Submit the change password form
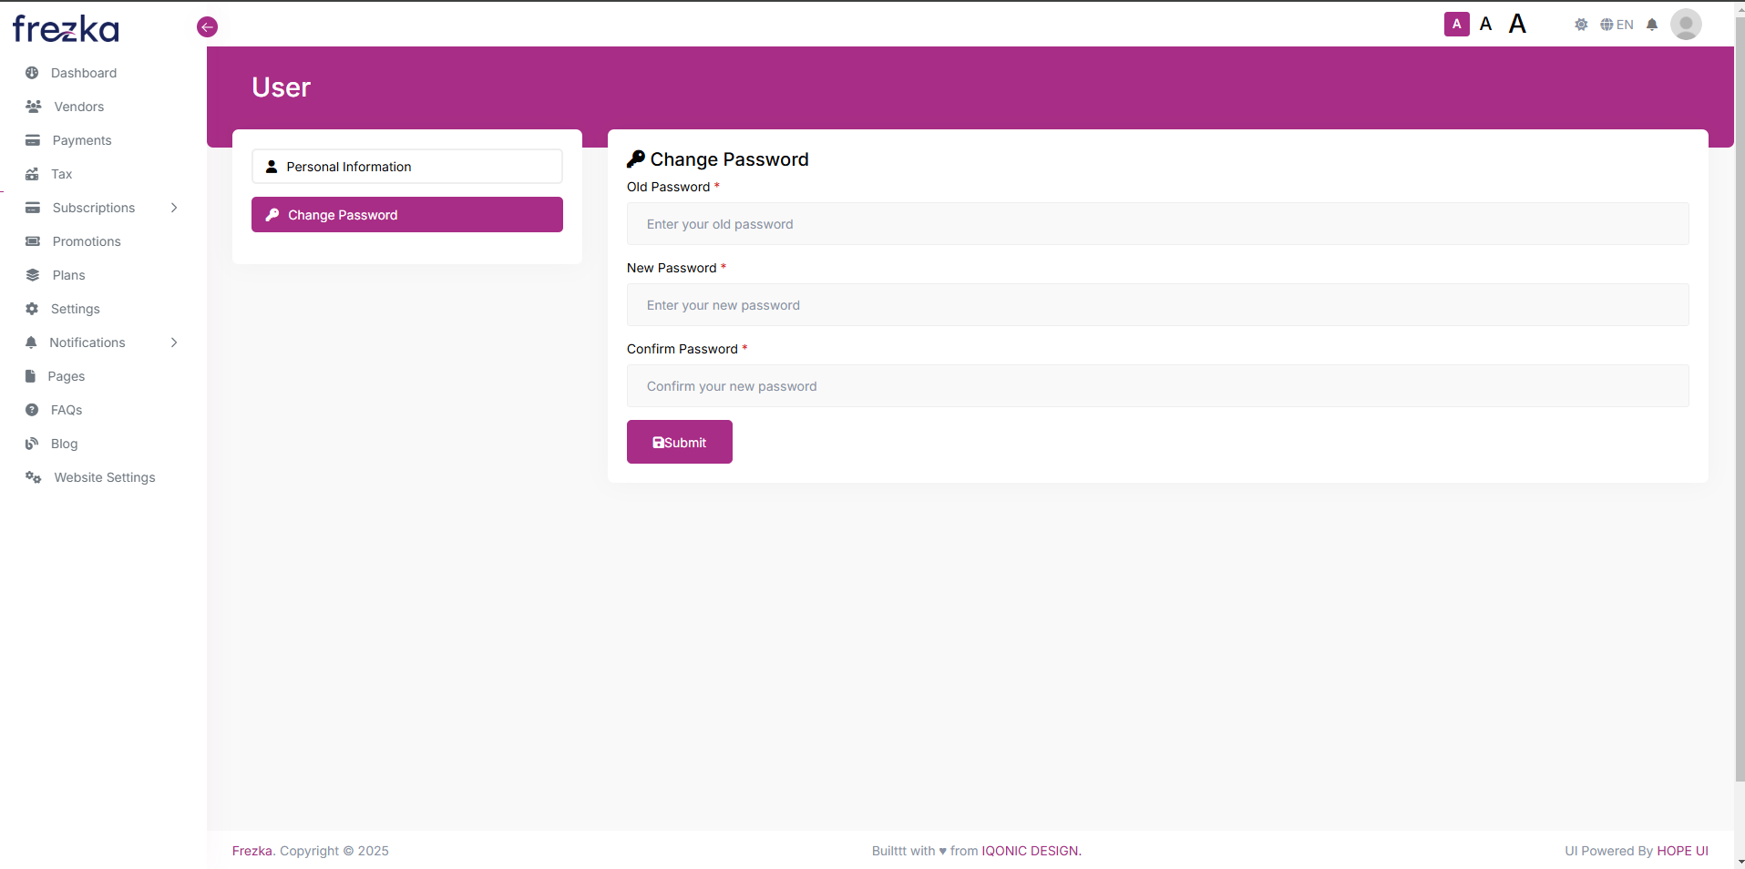1745x869 pixels. tap(679, 442)
